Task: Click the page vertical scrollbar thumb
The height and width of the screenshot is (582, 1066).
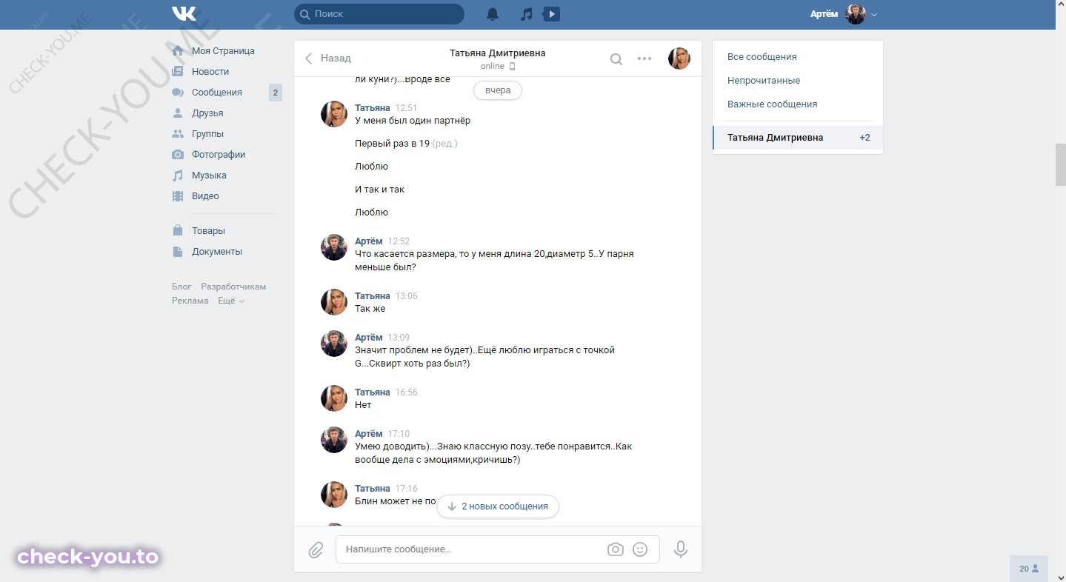Action: [1060, 164]
